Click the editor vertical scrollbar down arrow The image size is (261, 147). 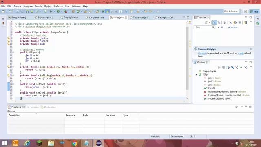tap(187, 98)
